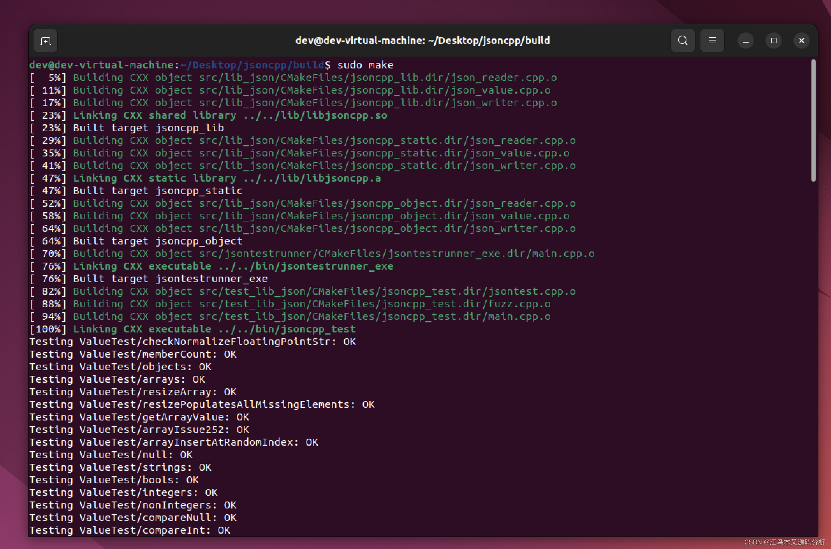Click the '[ 64%]' jsoncpp_object json_writer.cpp.o line
The height and width of the screenshot is (549, 831).
pyautogui.click(x=302, y=229)
